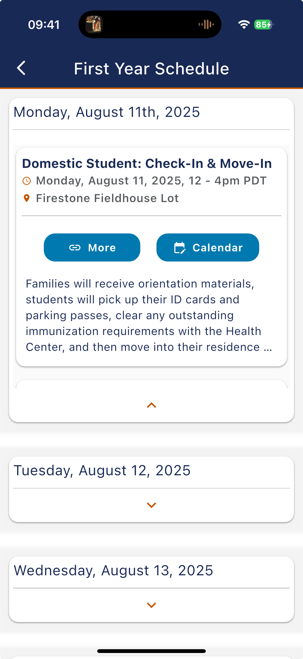Select the Wednesday, August 13, 2025 header
This screenshot has height=659, width=303.
pyautogui.click(x=113, y=571)
